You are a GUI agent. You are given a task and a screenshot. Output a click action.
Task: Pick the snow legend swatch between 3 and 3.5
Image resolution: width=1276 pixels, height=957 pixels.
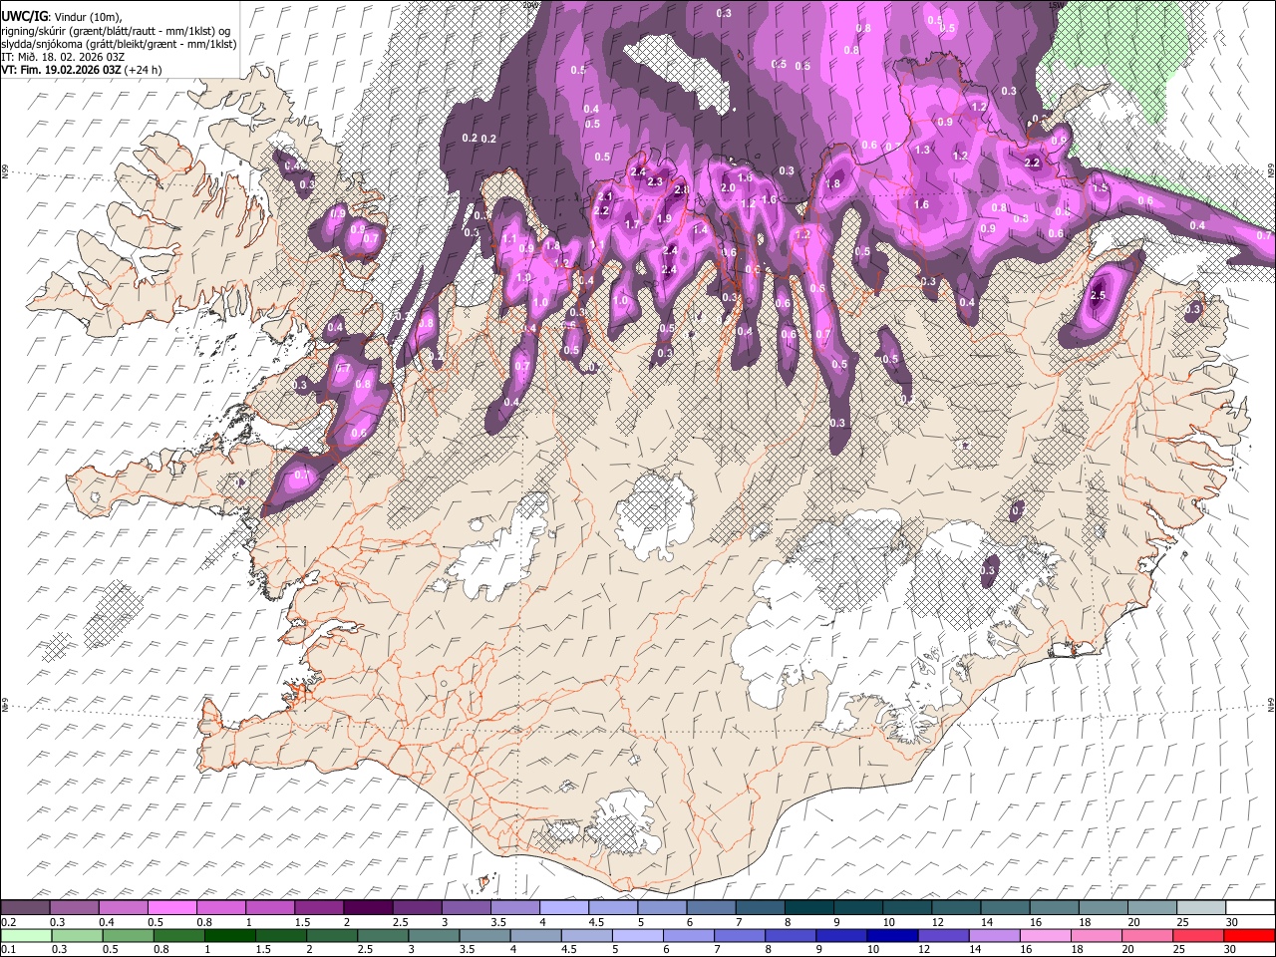(x=466, y=907)
